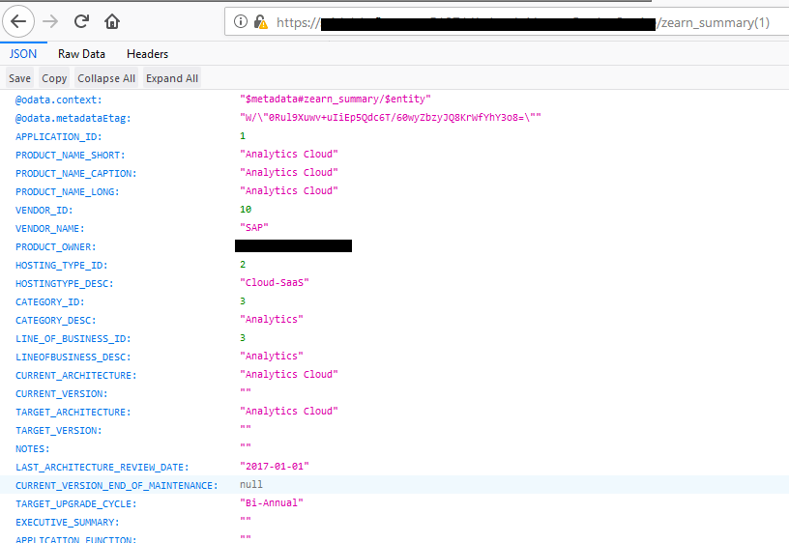The width and height of the screenshot is (789, 543).
Task: Click the browser Forward arrow button
Action: point(50,21)
